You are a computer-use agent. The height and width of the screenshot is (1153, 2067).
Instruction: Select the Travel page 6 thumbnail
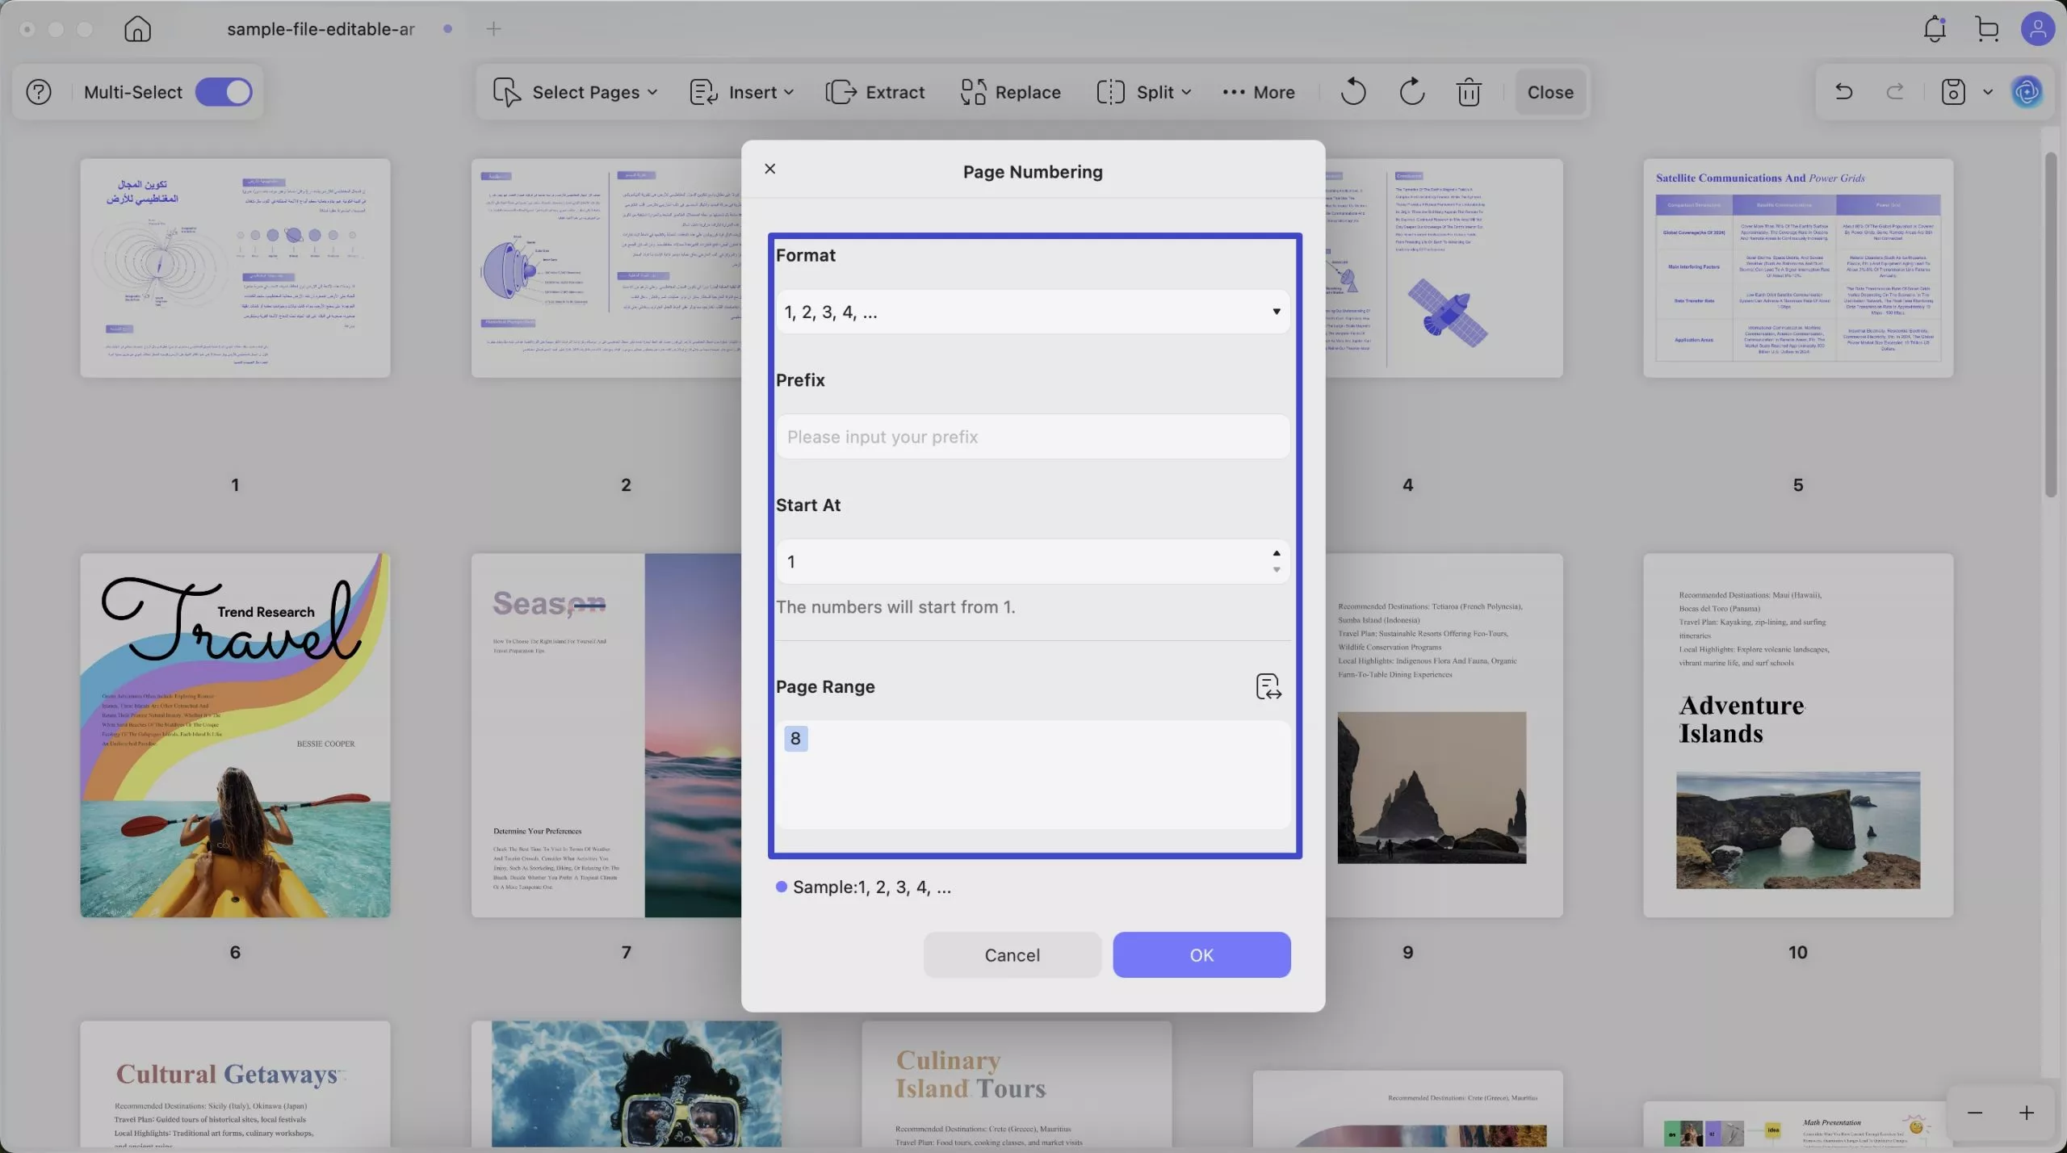(235, 735)
